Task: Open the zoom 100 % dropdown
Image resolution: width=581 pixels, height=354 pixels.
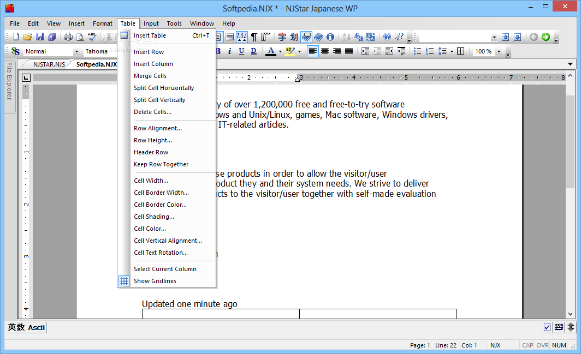Action: (x=499, y=51)
